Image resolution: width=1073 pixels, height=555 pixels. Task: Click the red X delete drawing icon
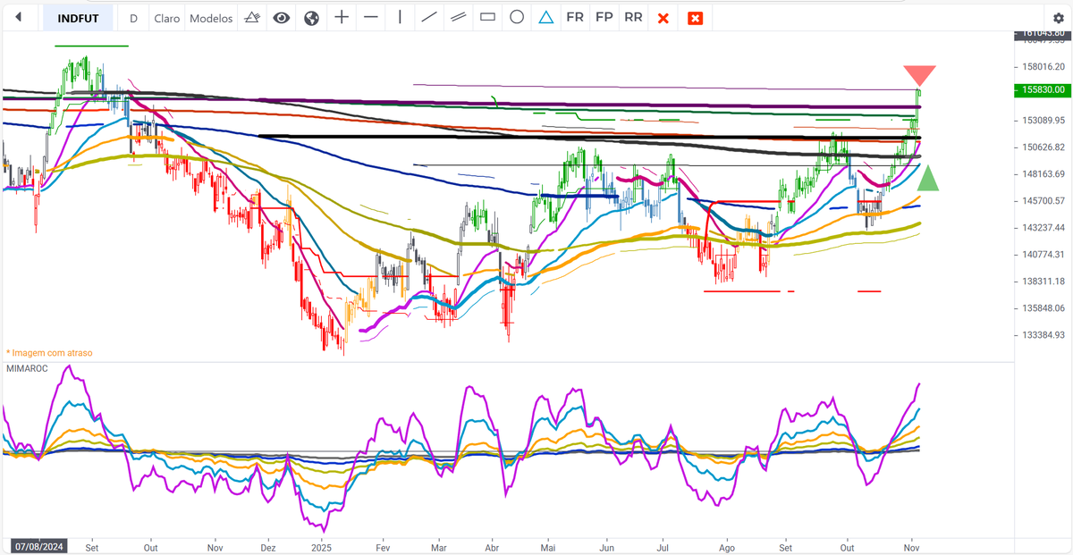point(663,18)
